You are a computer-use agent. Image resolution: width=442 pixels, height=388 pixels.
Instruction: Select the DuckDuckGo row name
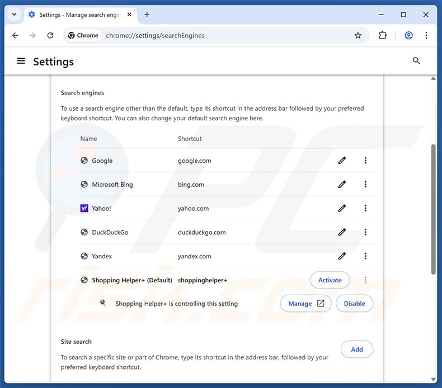(110, 233)
